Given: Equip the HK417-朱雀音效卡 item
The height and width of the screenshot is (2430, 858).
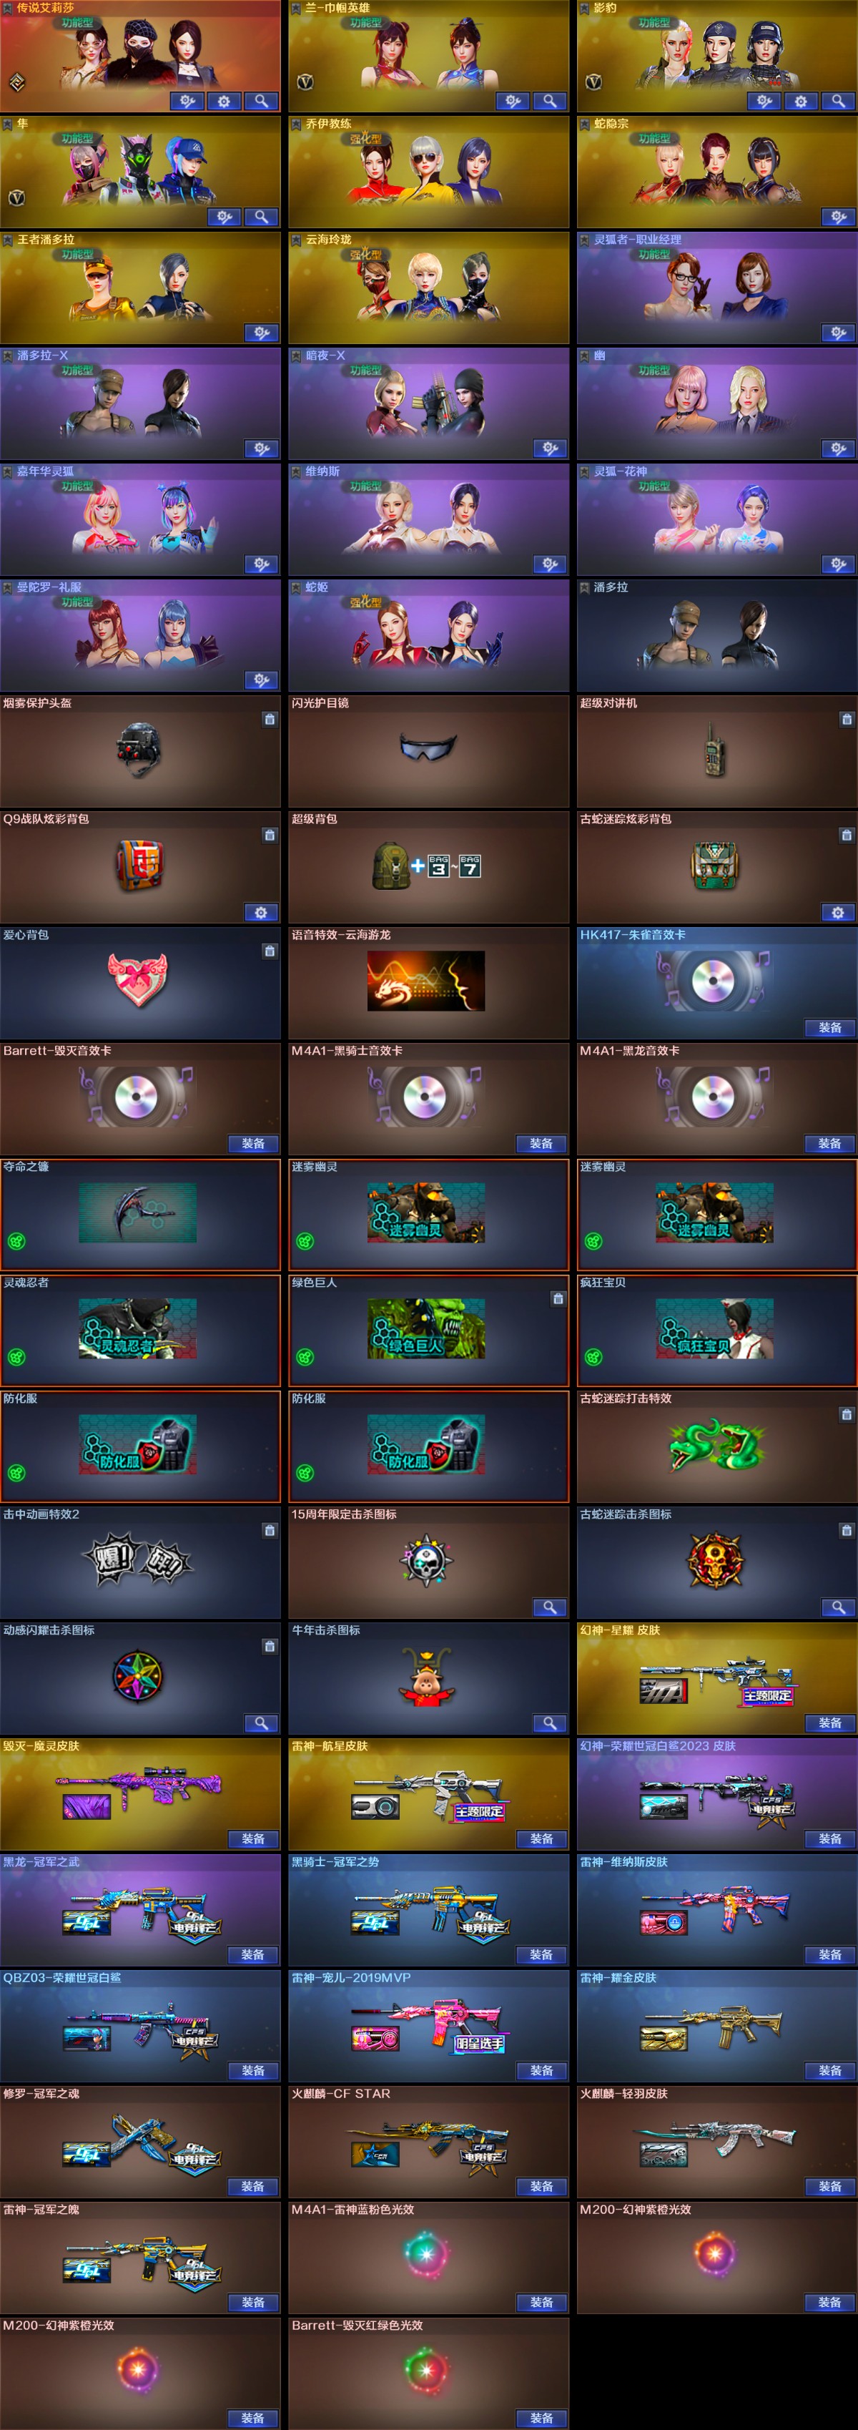Looking at the screenshot, I should 829,1028.
